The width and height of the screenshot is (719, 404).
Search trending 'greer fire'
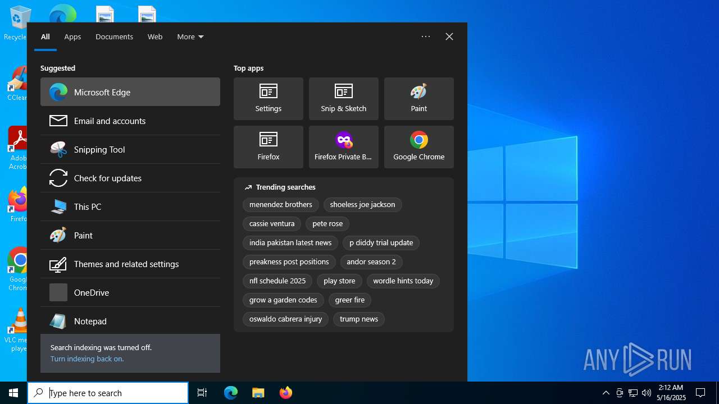pos(350,300)
